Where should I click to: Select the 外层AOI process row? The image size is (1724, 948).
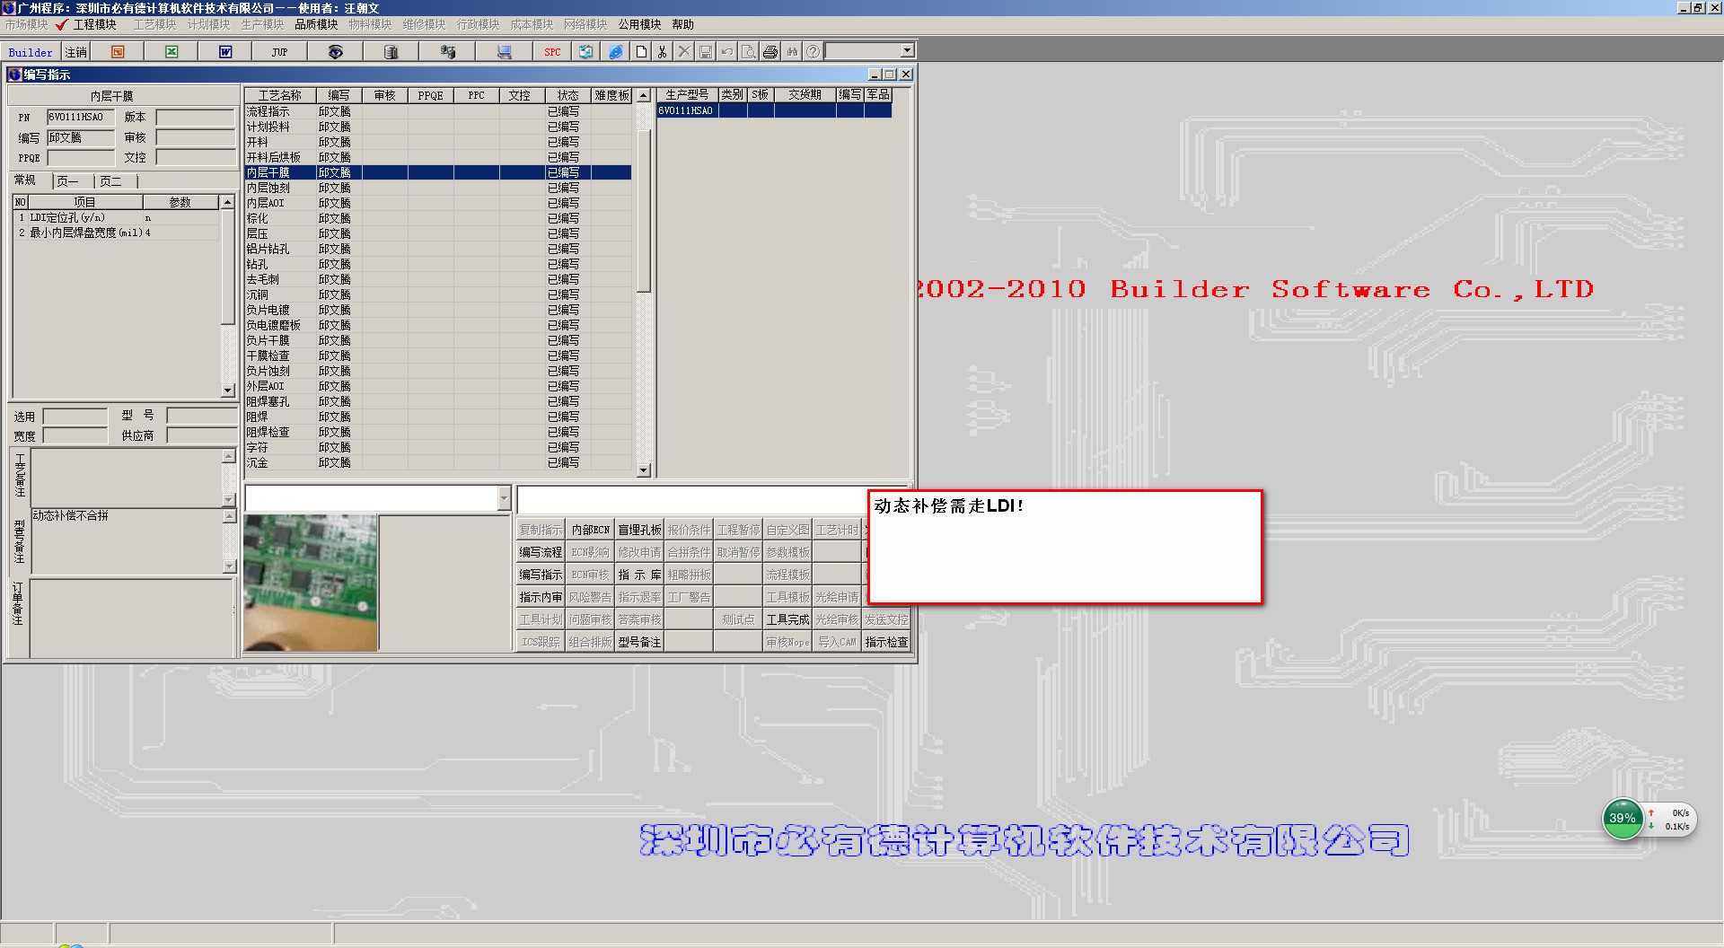coord(438,386)
